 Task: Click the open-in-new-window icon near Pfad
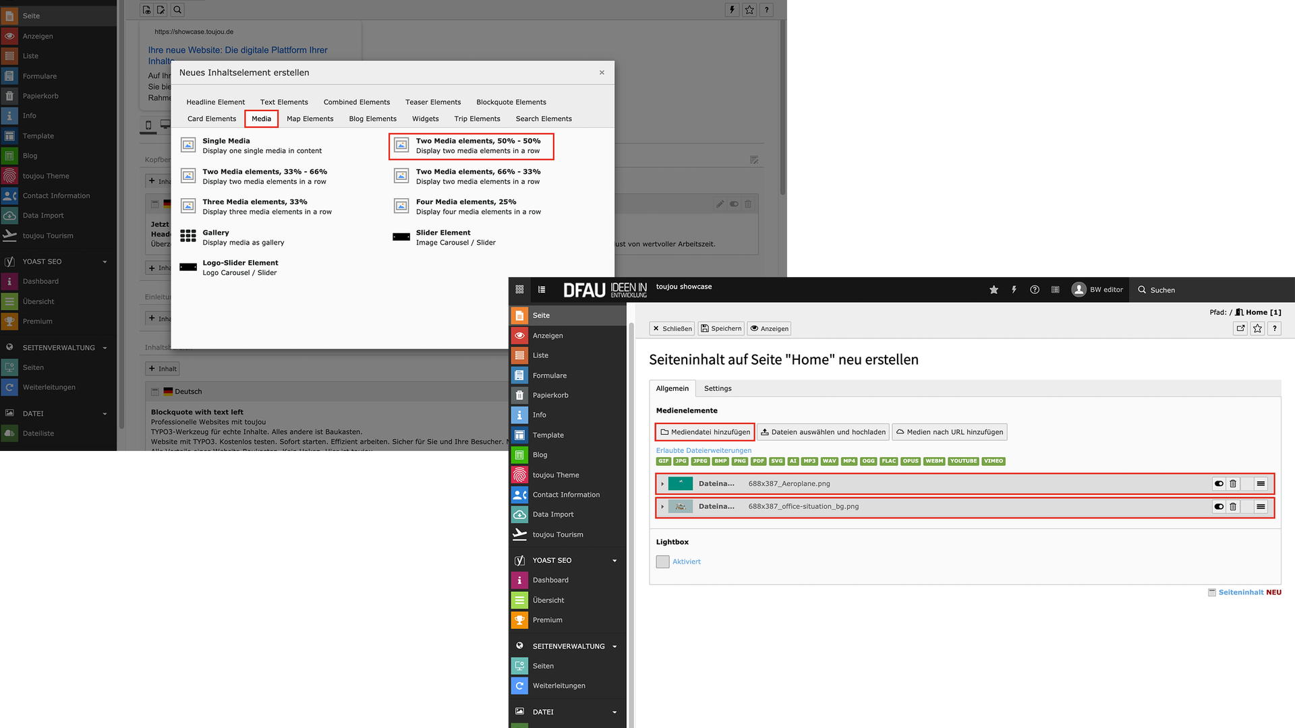point(1240,328)
